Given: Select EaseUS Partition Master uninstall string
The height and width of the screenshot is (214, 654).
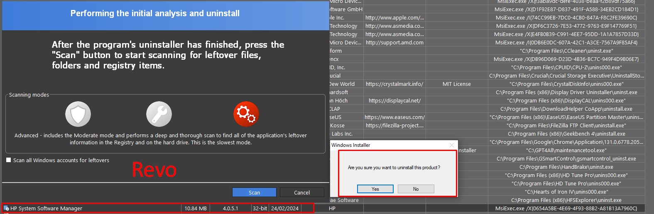Looking at the screenshot, I should (x=566, y=117).
